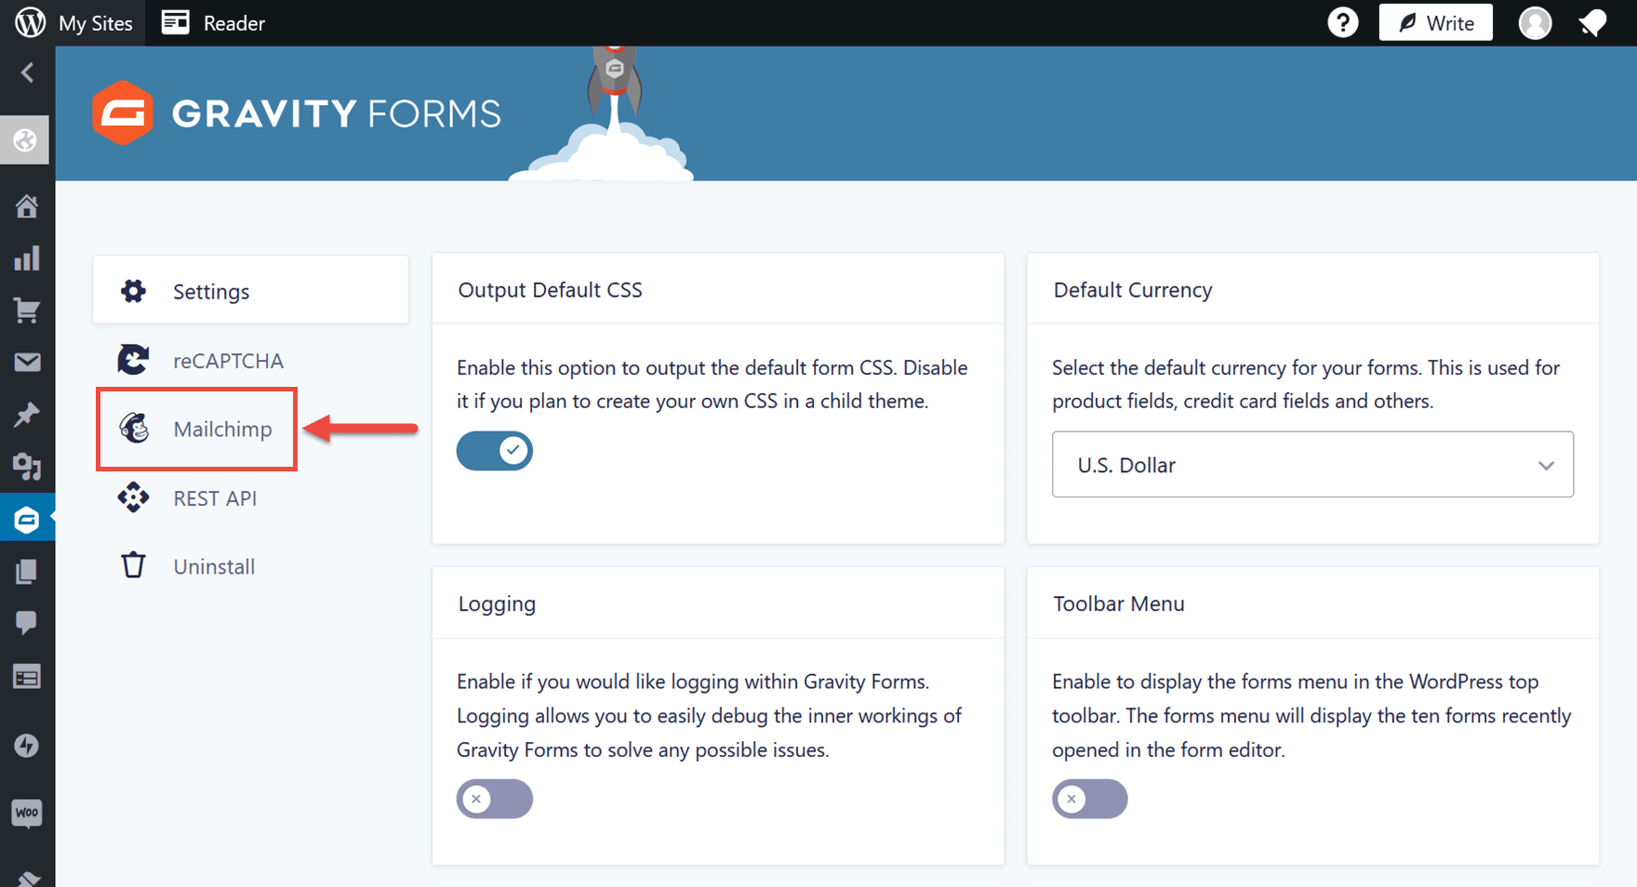Open Posts pushpin icon
Screen dimensions: 1637x887
click(x=27, y=415)
